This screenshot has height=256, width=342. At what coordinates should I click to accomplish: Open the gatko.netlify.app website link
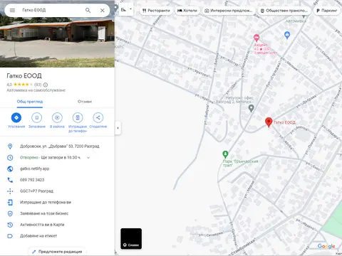coord(35,169)
